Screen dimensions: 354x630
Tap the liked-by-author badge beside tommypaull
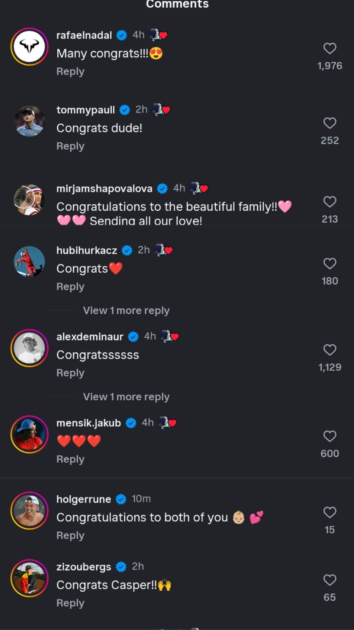point(162,110)
